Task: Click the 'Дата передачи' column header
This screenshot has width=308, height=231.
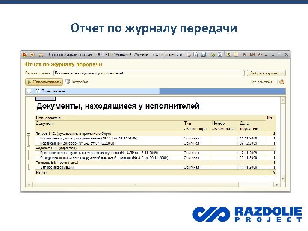Action: [252, 126]
